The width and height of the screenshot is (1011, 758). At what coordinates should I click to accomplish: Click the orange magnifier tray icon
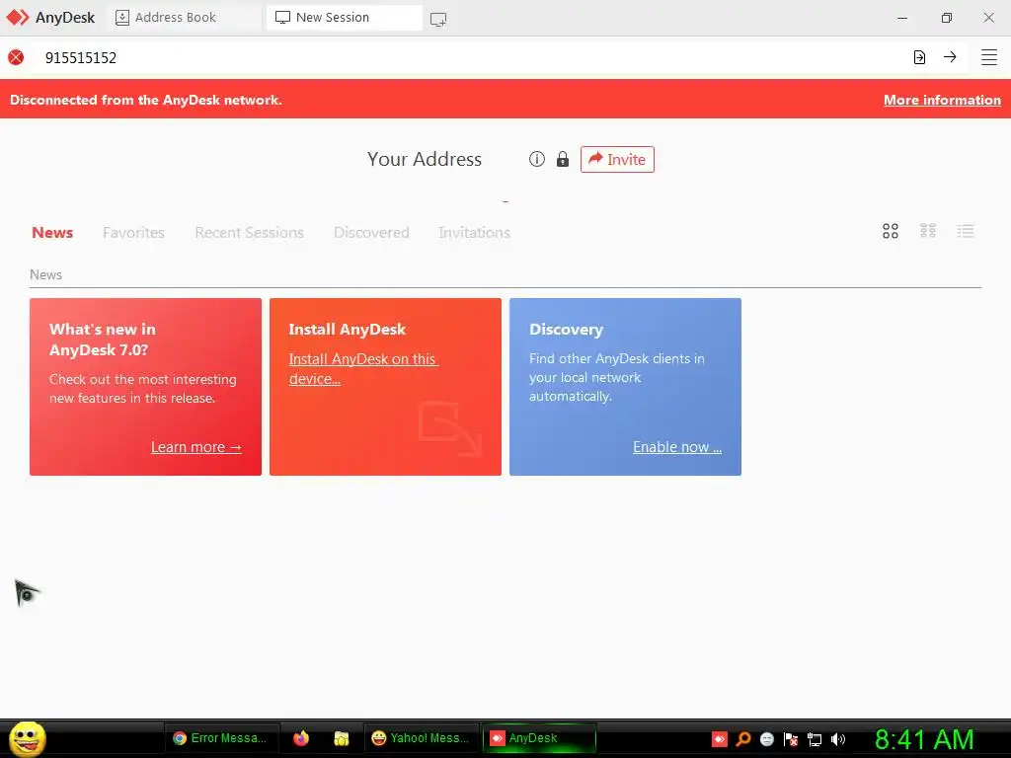tap(743, 739)
